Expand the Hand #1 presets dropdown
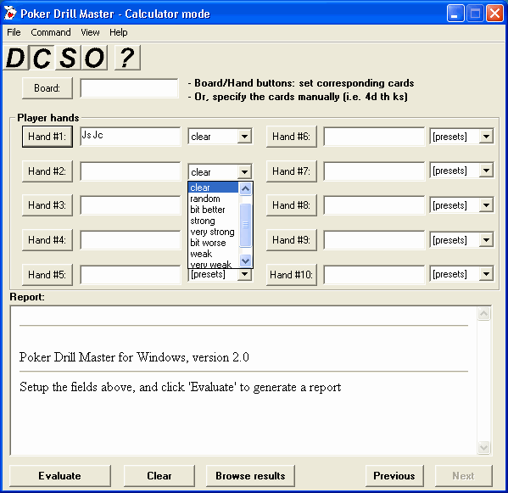This screenshot has height=493, width=508. click(244, 137)
